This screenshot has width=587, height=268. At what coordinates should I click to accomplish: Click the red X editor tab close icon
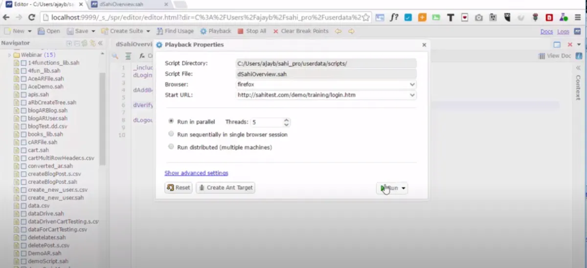570,45
